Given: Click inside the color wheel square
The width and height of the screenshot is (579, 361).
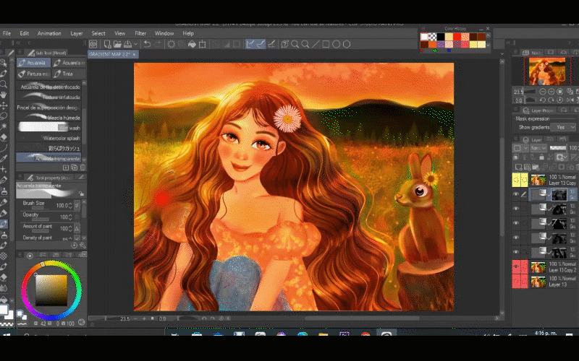Looking at the screenshot, I should (x=50, y=289).
